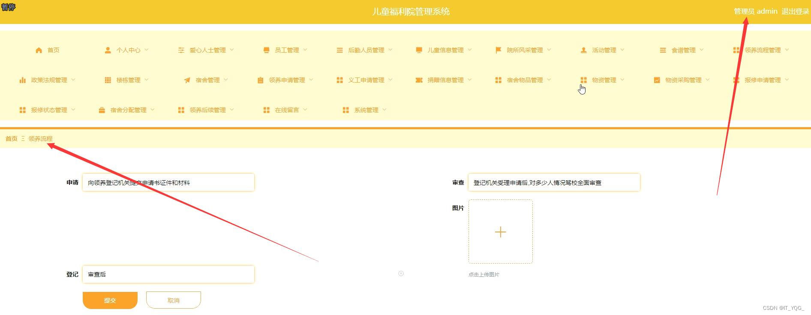Click the list icon for 后勤人员管理
This screenshot has height=315, width=811.
click(x=340, y=50)
